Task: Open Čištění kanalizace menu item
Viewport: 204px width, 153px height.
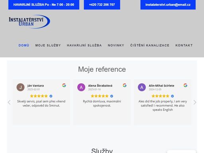Action: click(150, 45)
